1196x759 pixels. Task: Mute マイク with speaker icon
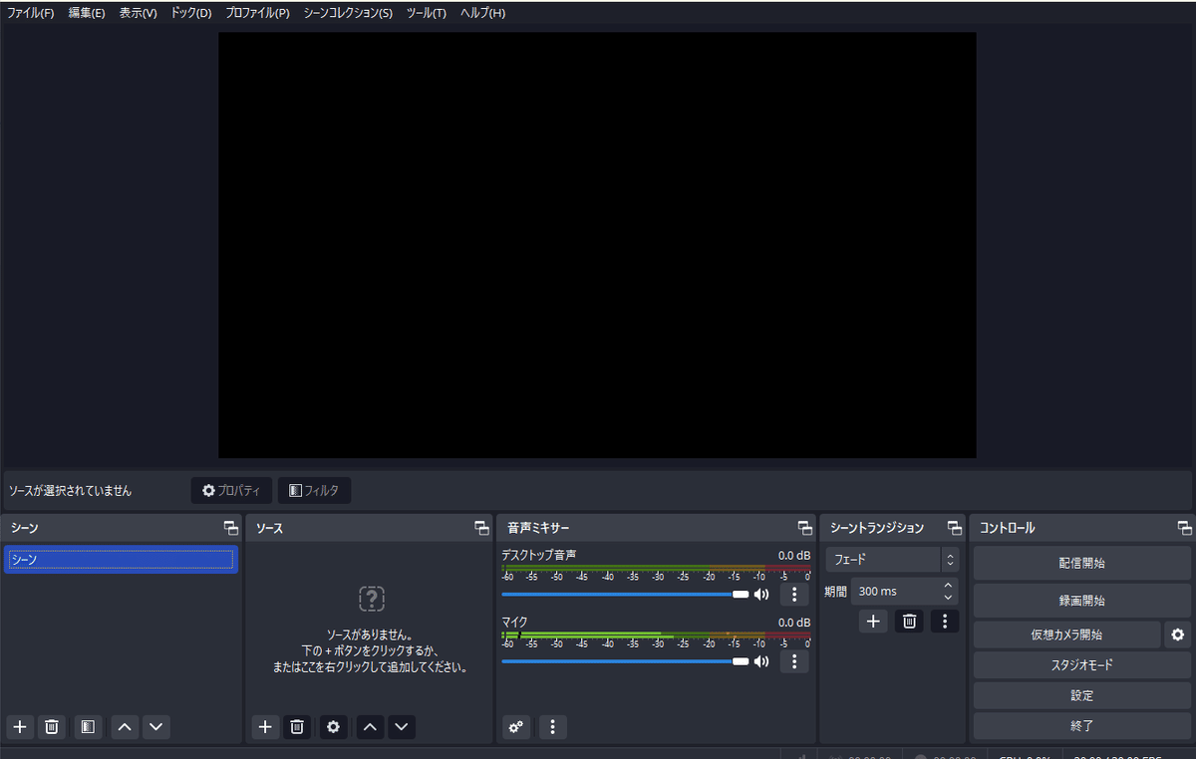pyautogui.click(x=761, y=661)
